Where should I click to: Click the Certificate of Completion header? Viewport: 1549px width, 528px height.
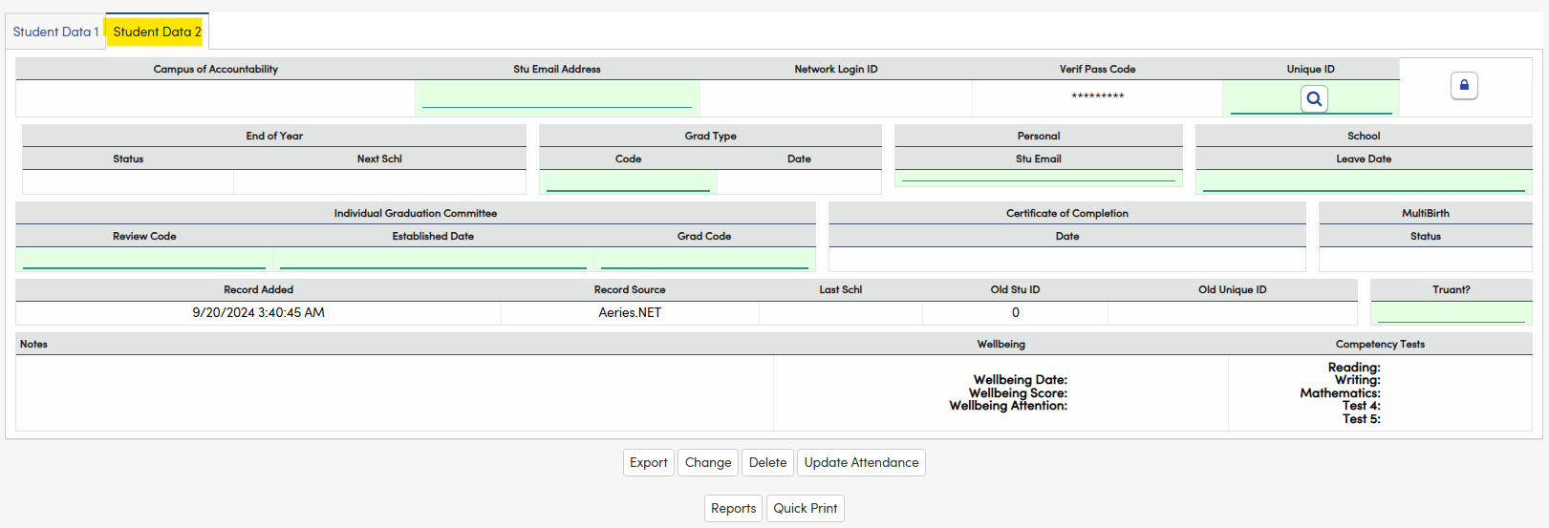tap(1067, 213)
